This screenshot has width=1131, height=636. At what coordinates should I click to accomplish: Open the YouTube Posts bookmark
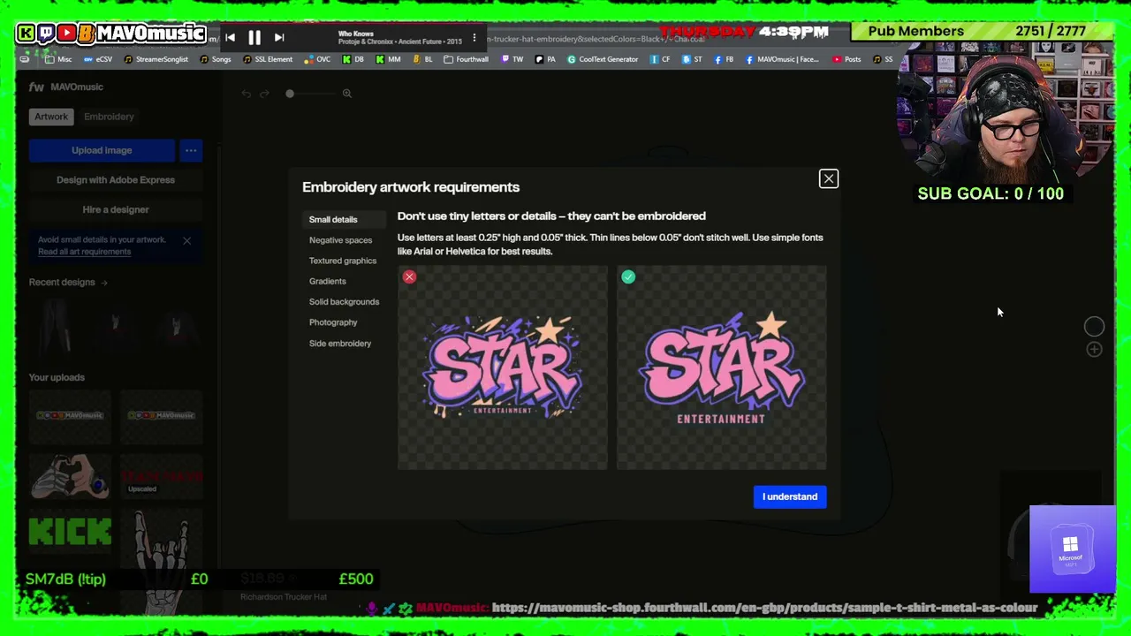(x=846, y=60)
